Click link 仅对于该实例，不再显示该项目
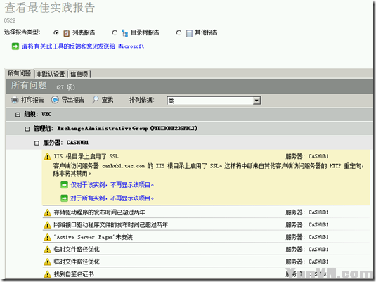 click(x=112, y=185)
